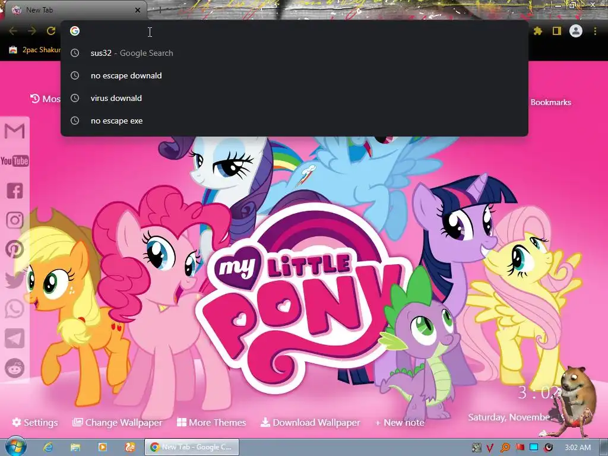608x456 pixels.
Task: Choose the 'no escape exe' suggestion
Action: pos(294,121)
